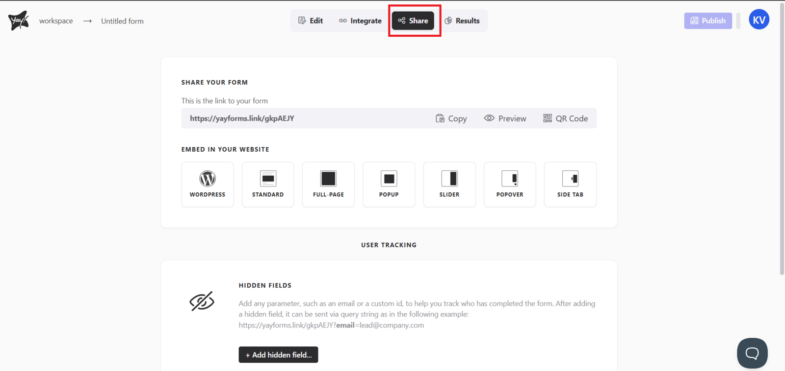
Task: Select the WordPress embed option
Action: tap(208, 185)
